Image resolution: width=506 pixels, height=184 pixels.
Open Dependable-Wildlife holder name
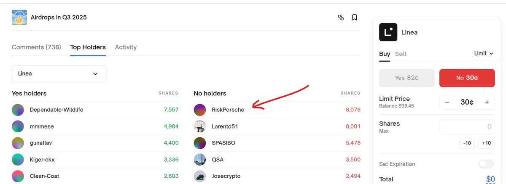(x=57, y=110)
